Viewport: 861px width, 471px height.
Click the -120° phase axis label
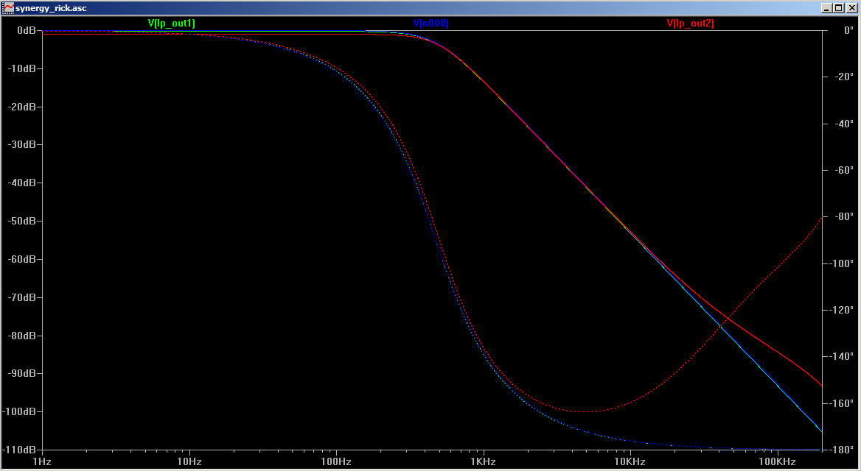(x=843, y=311)
